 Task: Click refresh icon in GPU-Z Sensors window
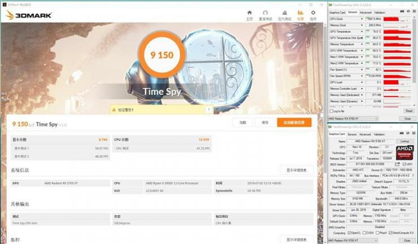[x=408, y=11]
